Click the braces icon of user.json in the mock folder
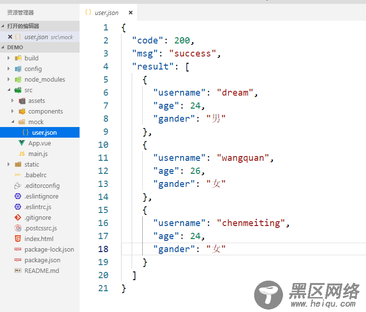Screen dimensions: 366x312 pyautogui.click(x=26, y=132)
